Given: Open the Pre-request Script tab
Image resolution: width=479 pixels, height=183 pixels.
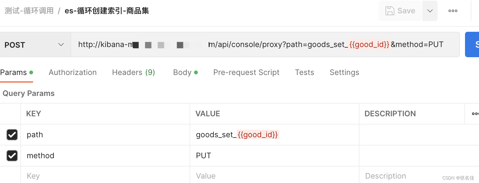Looking at the screenshot, I should click(246, 72).
